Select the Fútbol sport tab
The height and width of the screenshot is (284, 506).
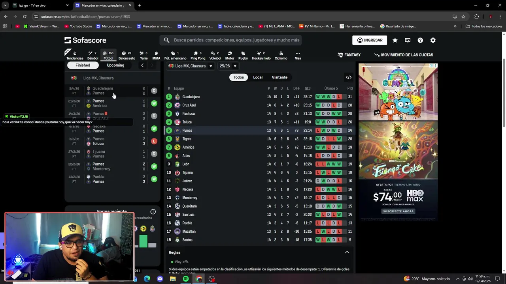click(108, 56)
